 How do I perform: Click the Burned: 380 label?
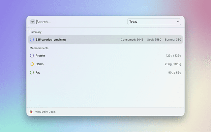(x=173, y=40)
